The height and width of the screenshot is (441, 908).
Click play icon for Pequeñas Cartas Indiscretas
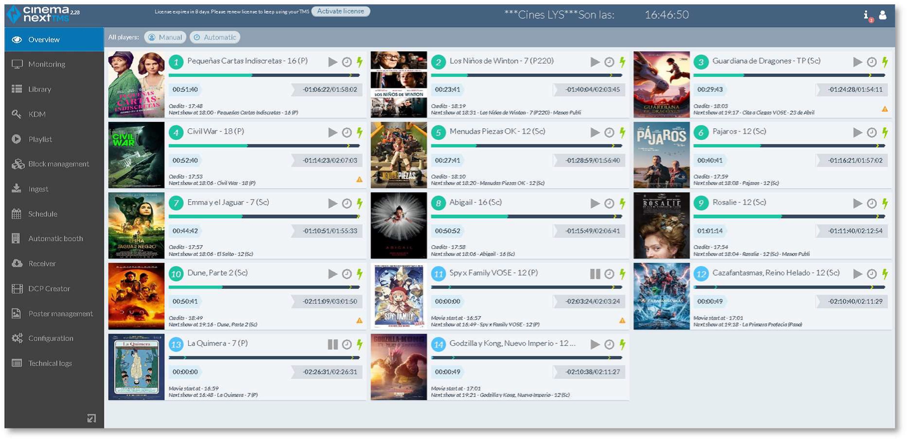pyautogui.click(x=332, y=62)
